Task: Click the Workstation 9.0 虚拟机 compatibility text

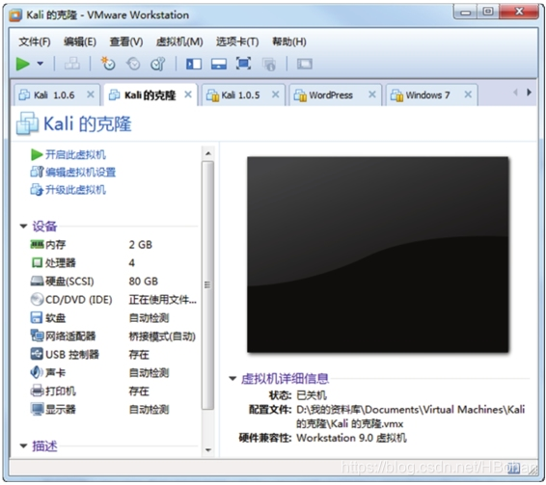Action: point(351,438)
